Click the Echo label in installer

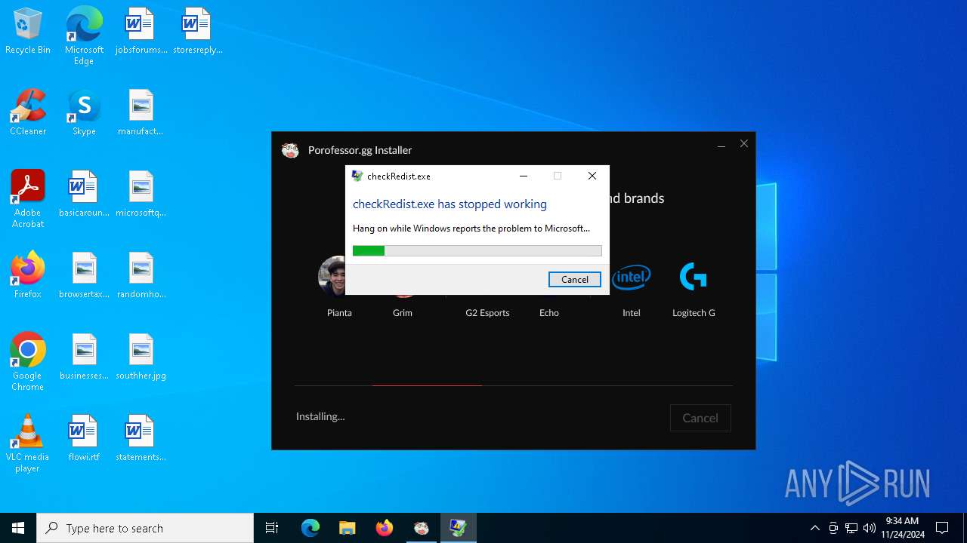(x=549, y=313)
